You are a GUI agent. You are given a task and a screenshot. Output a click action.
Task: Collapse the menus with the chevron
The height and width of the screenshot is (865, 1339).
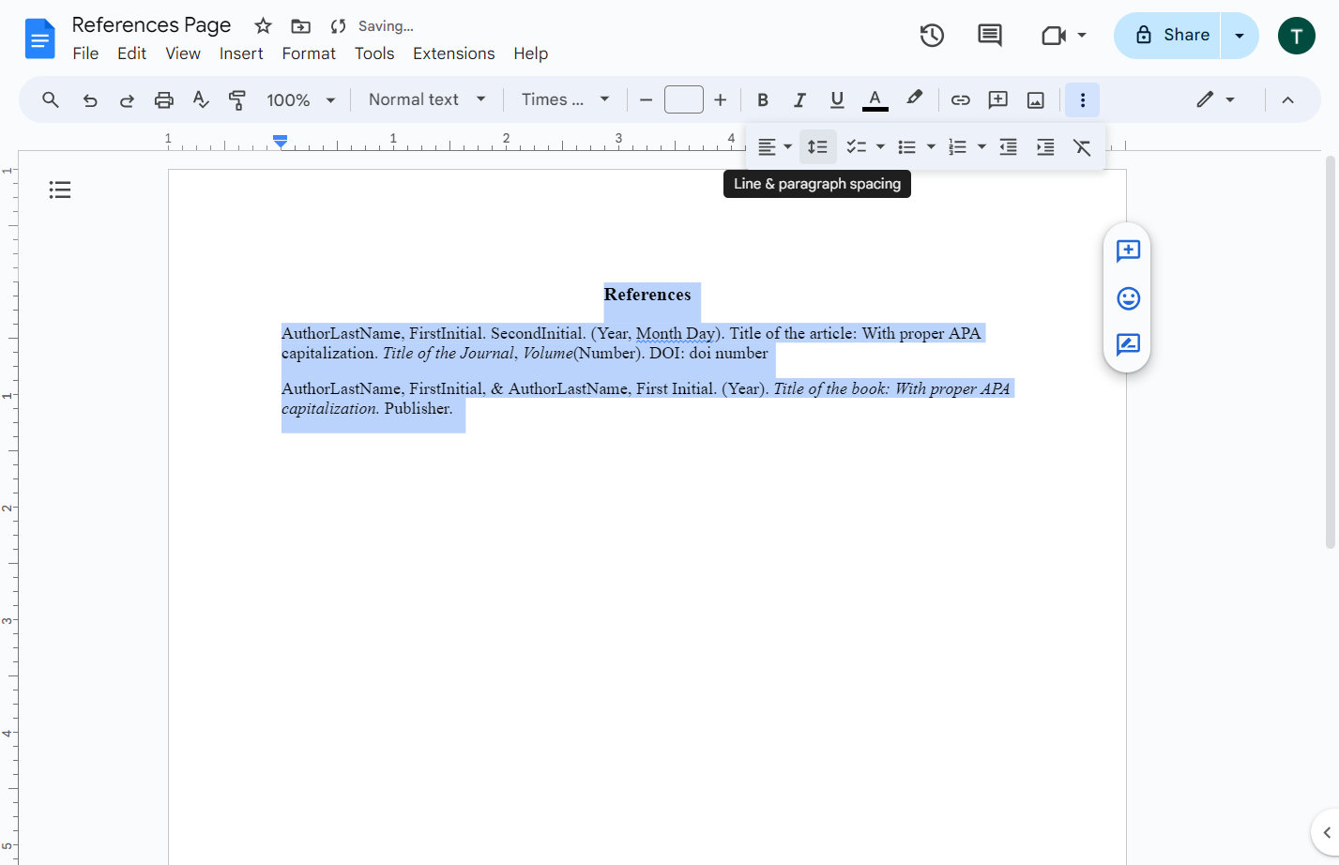point(1287,99)
